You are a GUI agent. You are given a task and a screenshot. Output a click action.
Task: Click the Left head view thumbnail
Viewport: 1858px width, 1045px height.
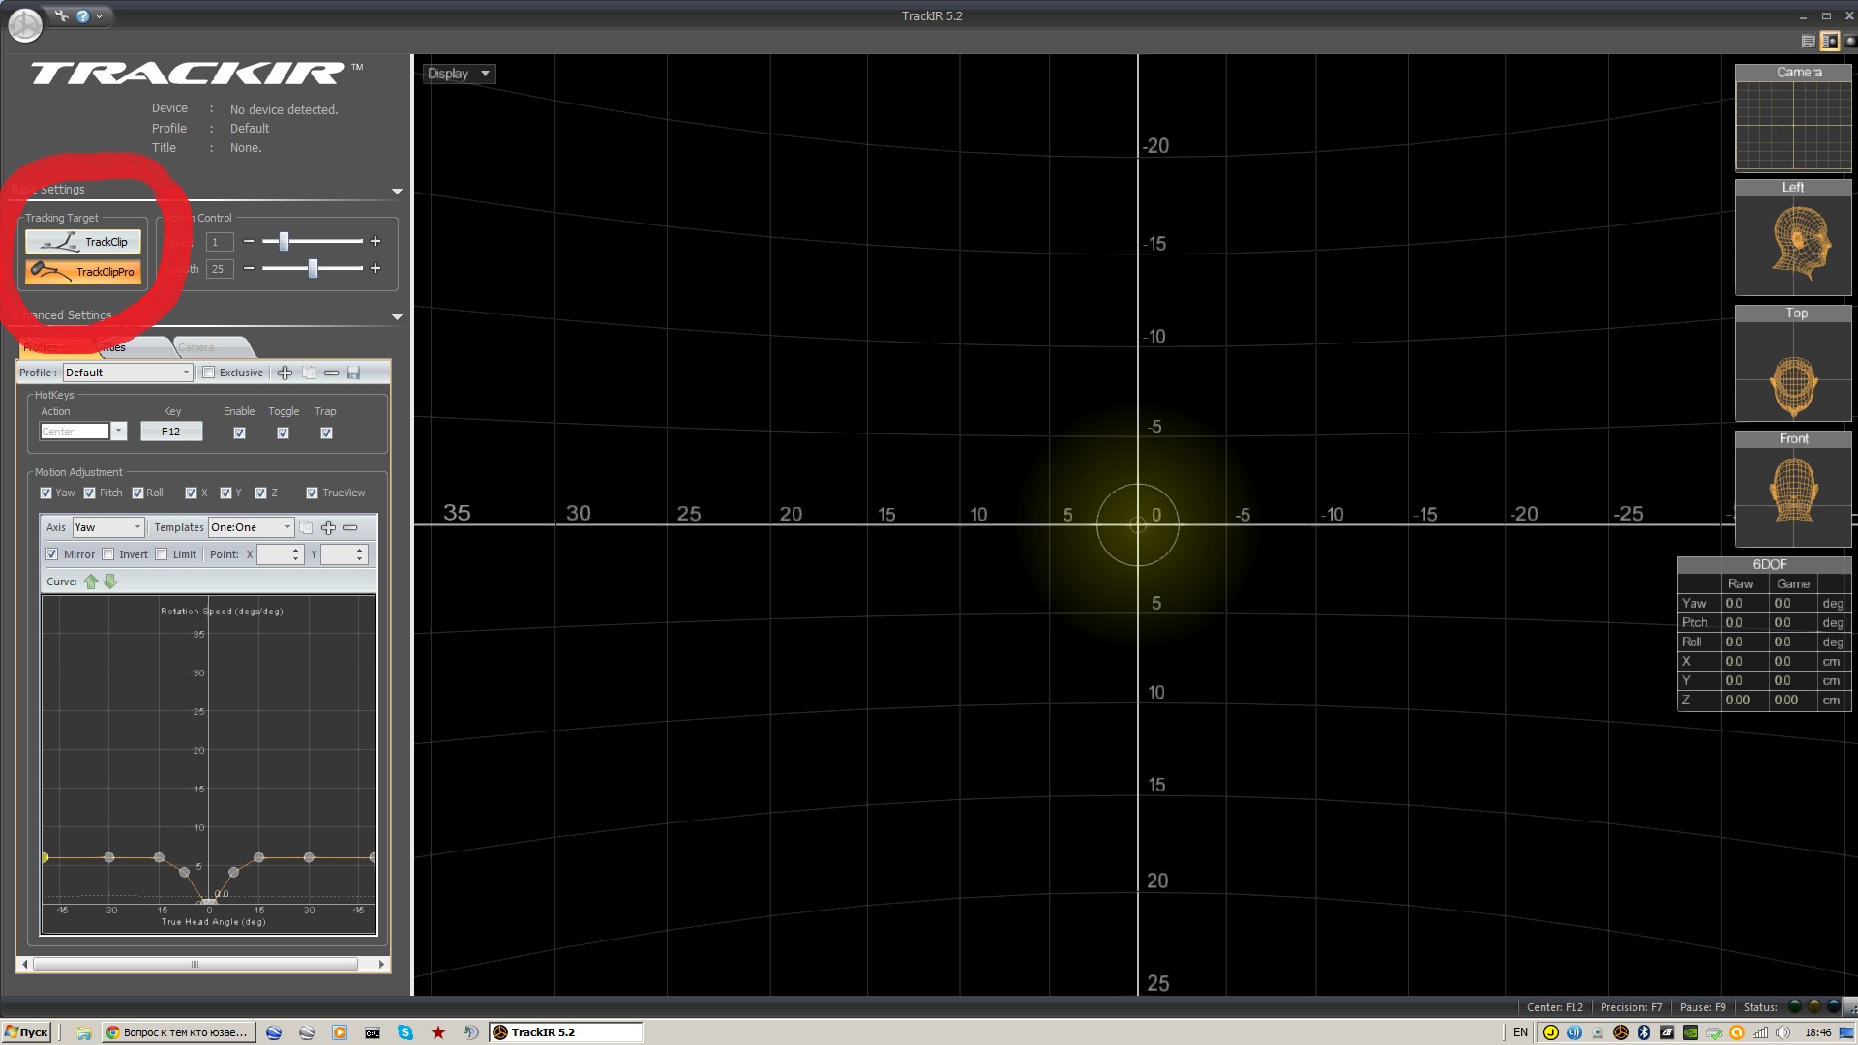1793,237
